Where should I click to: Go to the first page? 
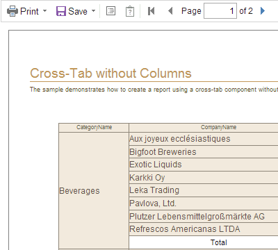click(x=151, y=11)
